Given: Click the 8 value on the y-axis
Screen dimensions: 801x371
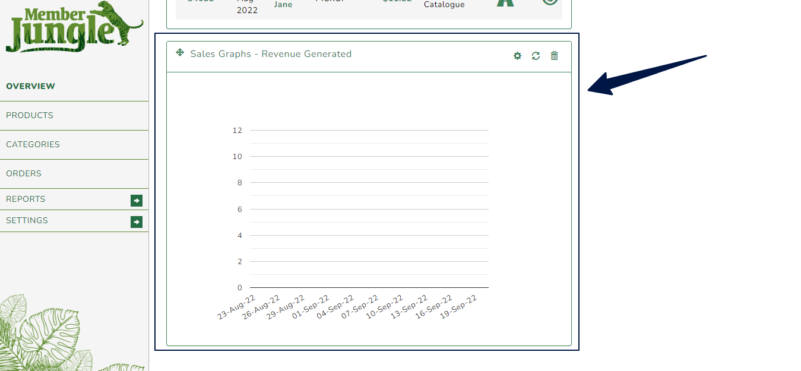Looking at the screenshot, I should pyautogui.click(x=240, y=182).
